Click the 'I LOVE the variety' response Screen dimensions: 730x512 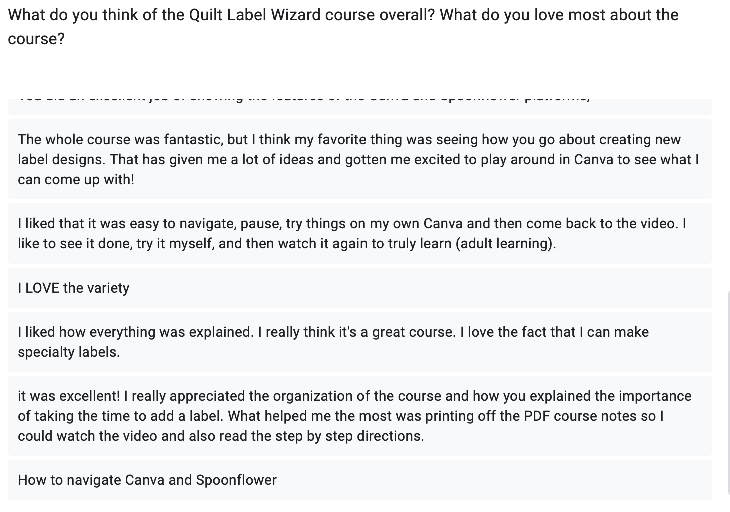click(x=359, y=288)
